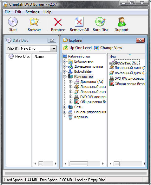Image resolution: width=151 pixels, height=185 pixels.
Task: Click the Start disc icon
Action: (x=13, y=22)
